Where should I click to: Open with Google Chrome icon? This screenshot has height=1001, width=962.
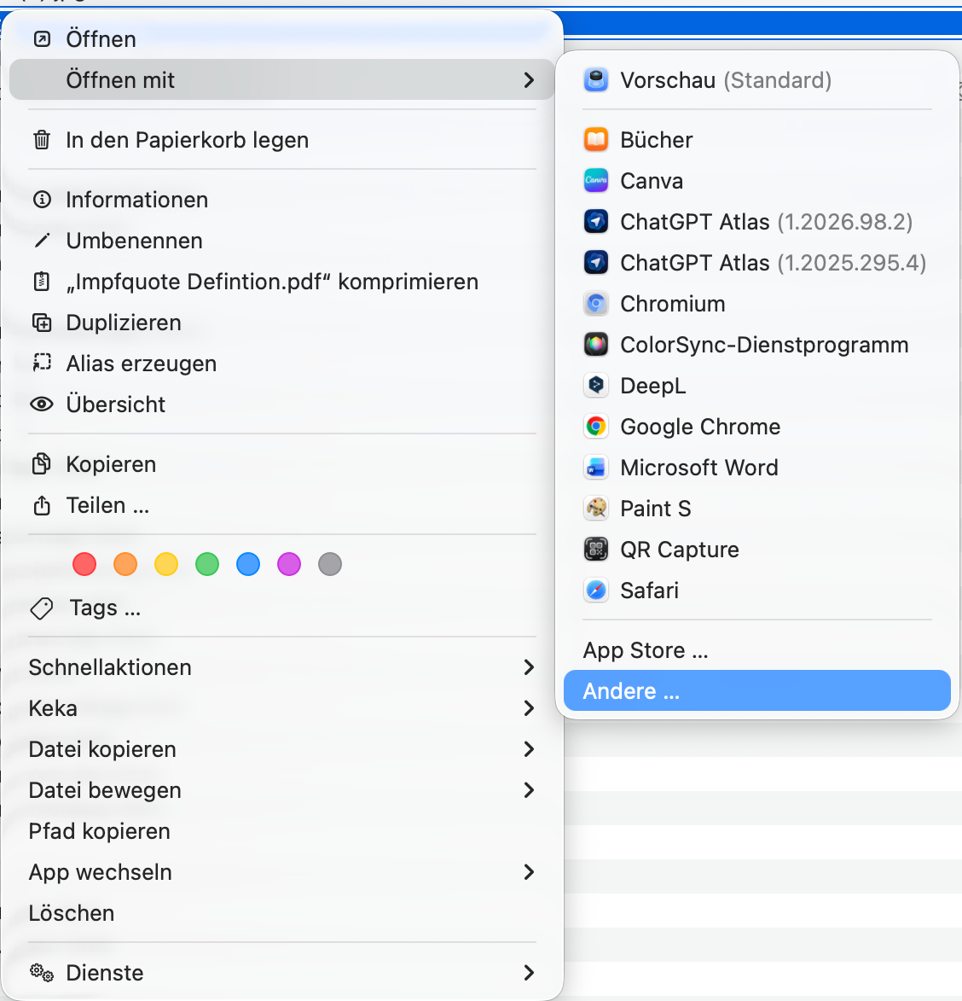tap(596, 427)
